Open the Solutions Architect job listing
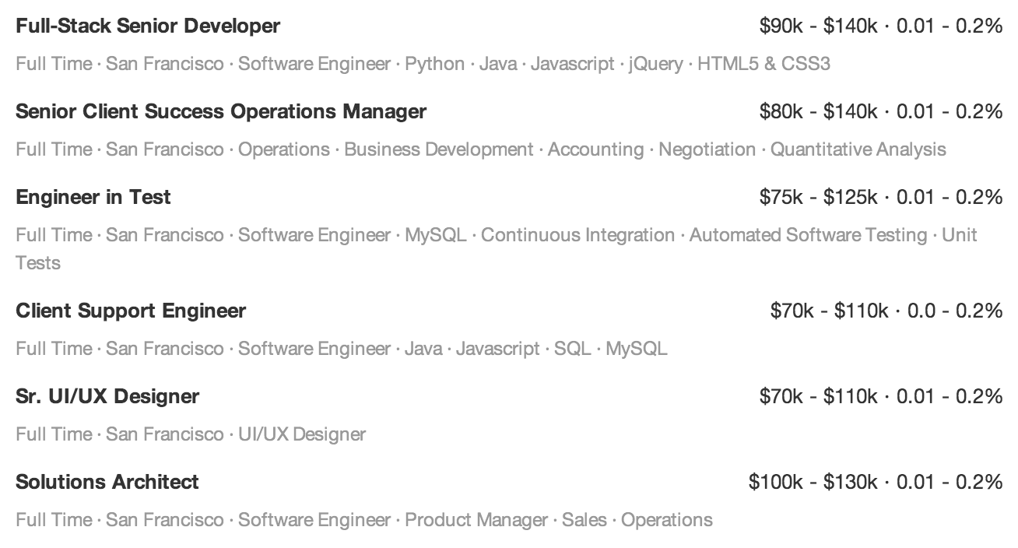1018x548 pixels. pyautogui.click(x=107, y=482)
